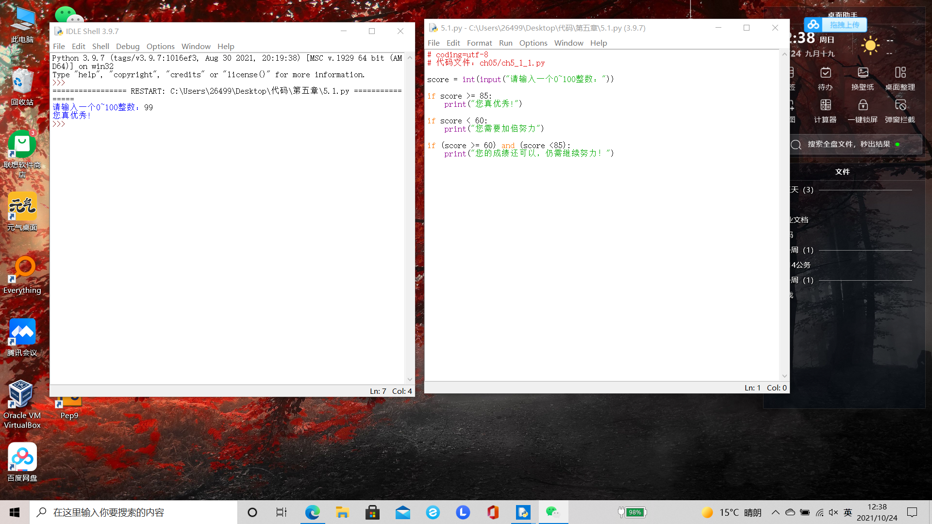932x524 pixels.
Task: Open Task View on the taskbar
Action: 282,512
